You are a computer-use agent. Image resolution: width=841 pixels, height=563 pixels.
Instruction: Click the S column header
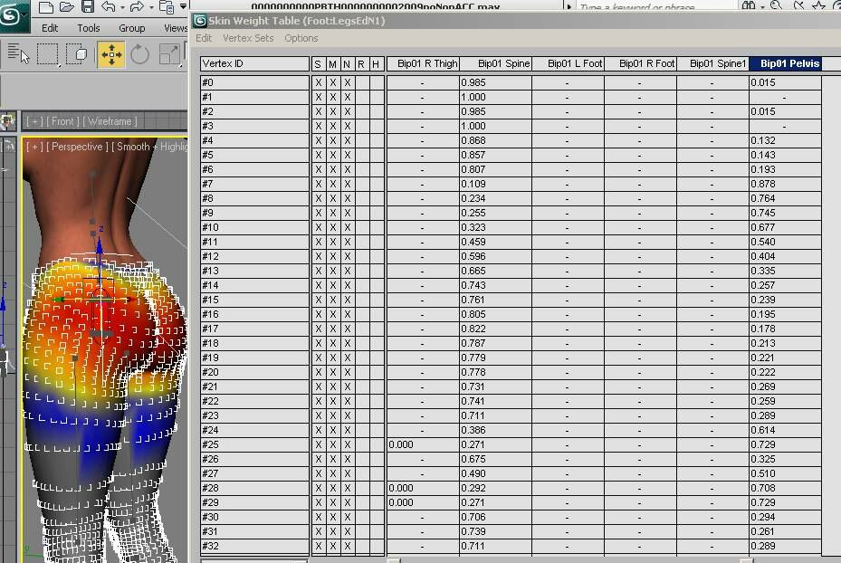318,63
